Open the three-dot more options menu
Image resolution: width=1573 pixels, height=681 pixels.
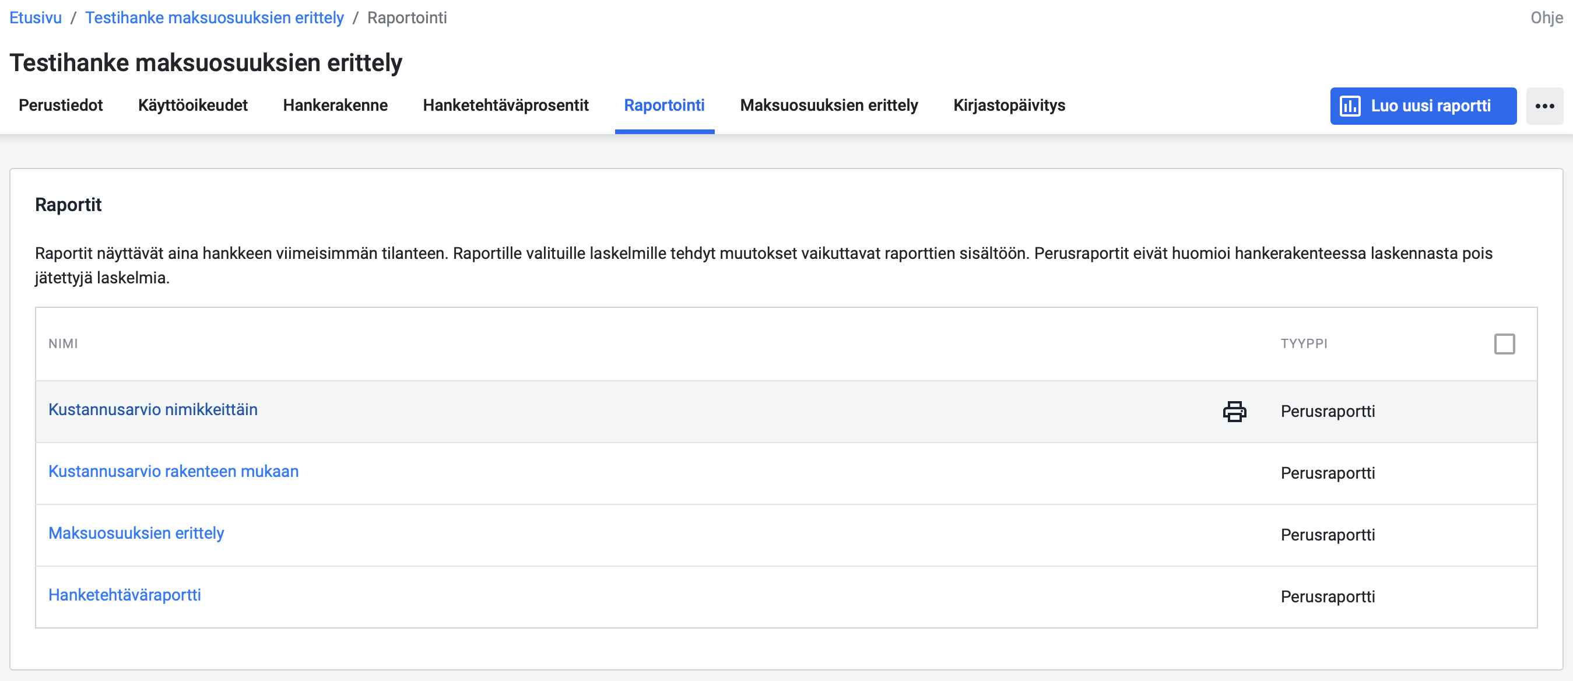point(1544,106)
